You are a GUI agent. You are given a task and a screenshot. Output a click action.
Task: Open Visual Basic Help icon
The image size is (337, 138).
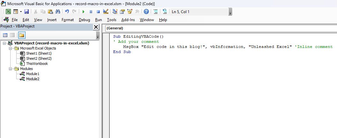tap(146, 11)
